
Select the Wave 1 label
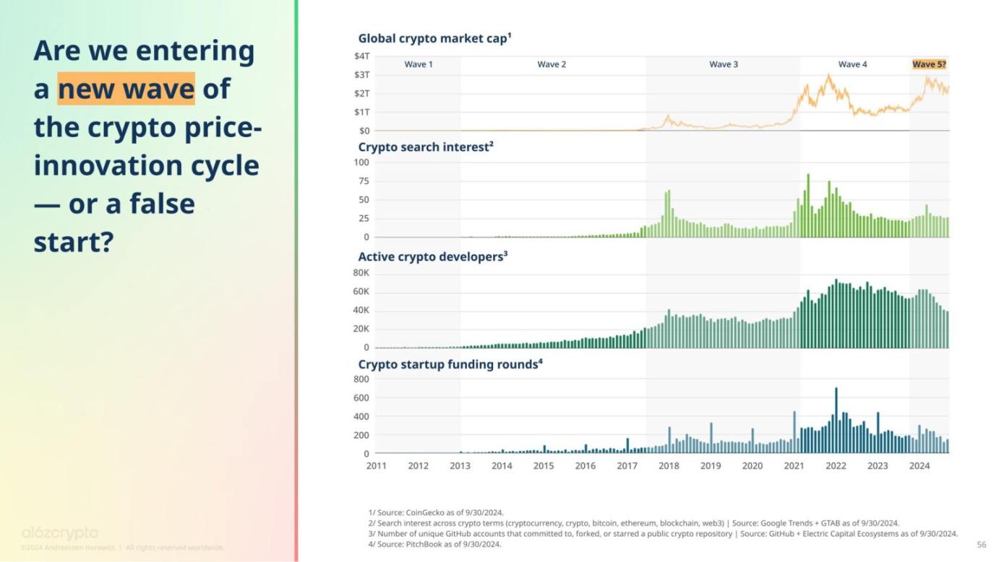click(x=419, y=64)
